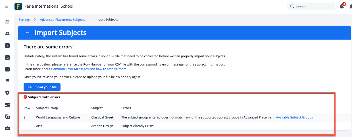Click the Re-upload your file button

[42, 87]
